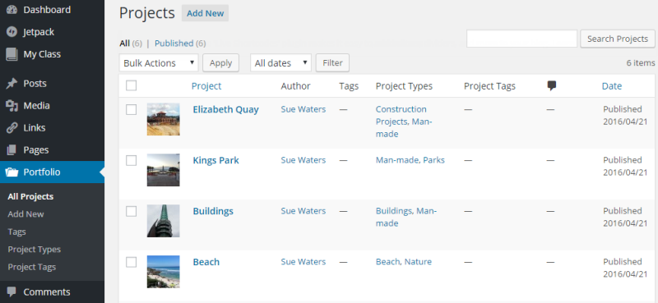Show Published projects filter link

[174, 44]
